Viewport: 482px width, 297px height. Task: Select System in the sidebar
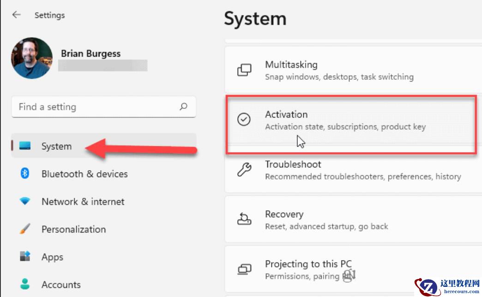pos(56,146)
